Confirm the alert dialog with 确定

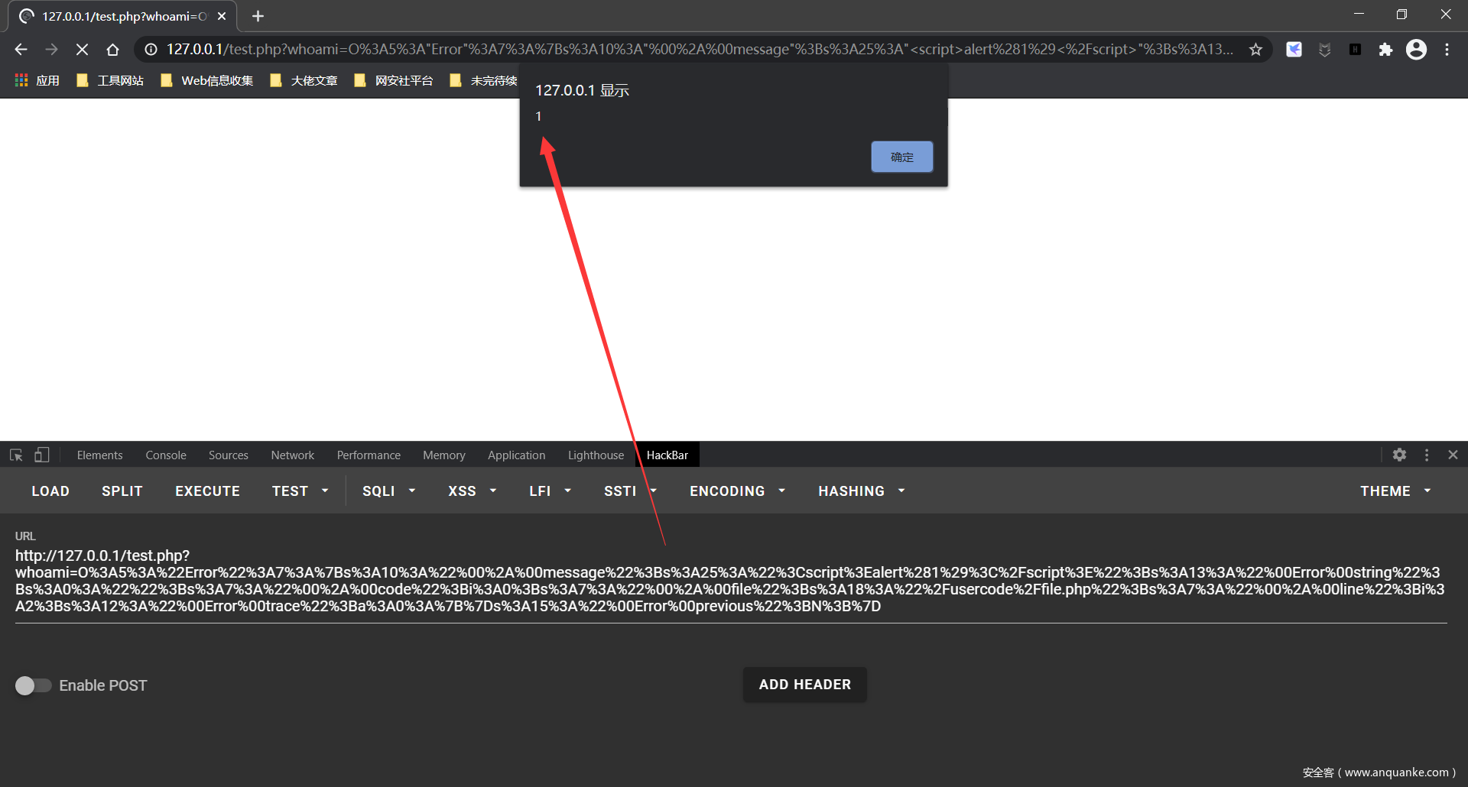click(901, 157)
